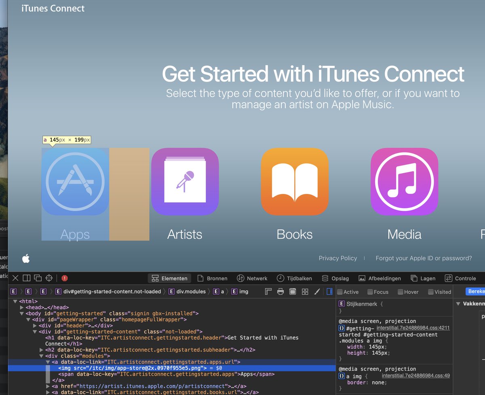Toggle the Visited pseudo-class checkbox
Image resolution: width=485 pixels, height=395 pixels.
coord(430,292)
